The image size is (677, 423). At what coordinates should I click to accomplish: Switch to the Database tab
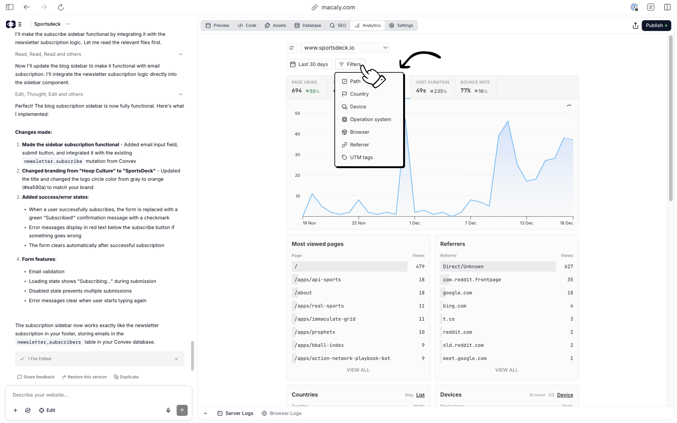click(x=308, y=25)
